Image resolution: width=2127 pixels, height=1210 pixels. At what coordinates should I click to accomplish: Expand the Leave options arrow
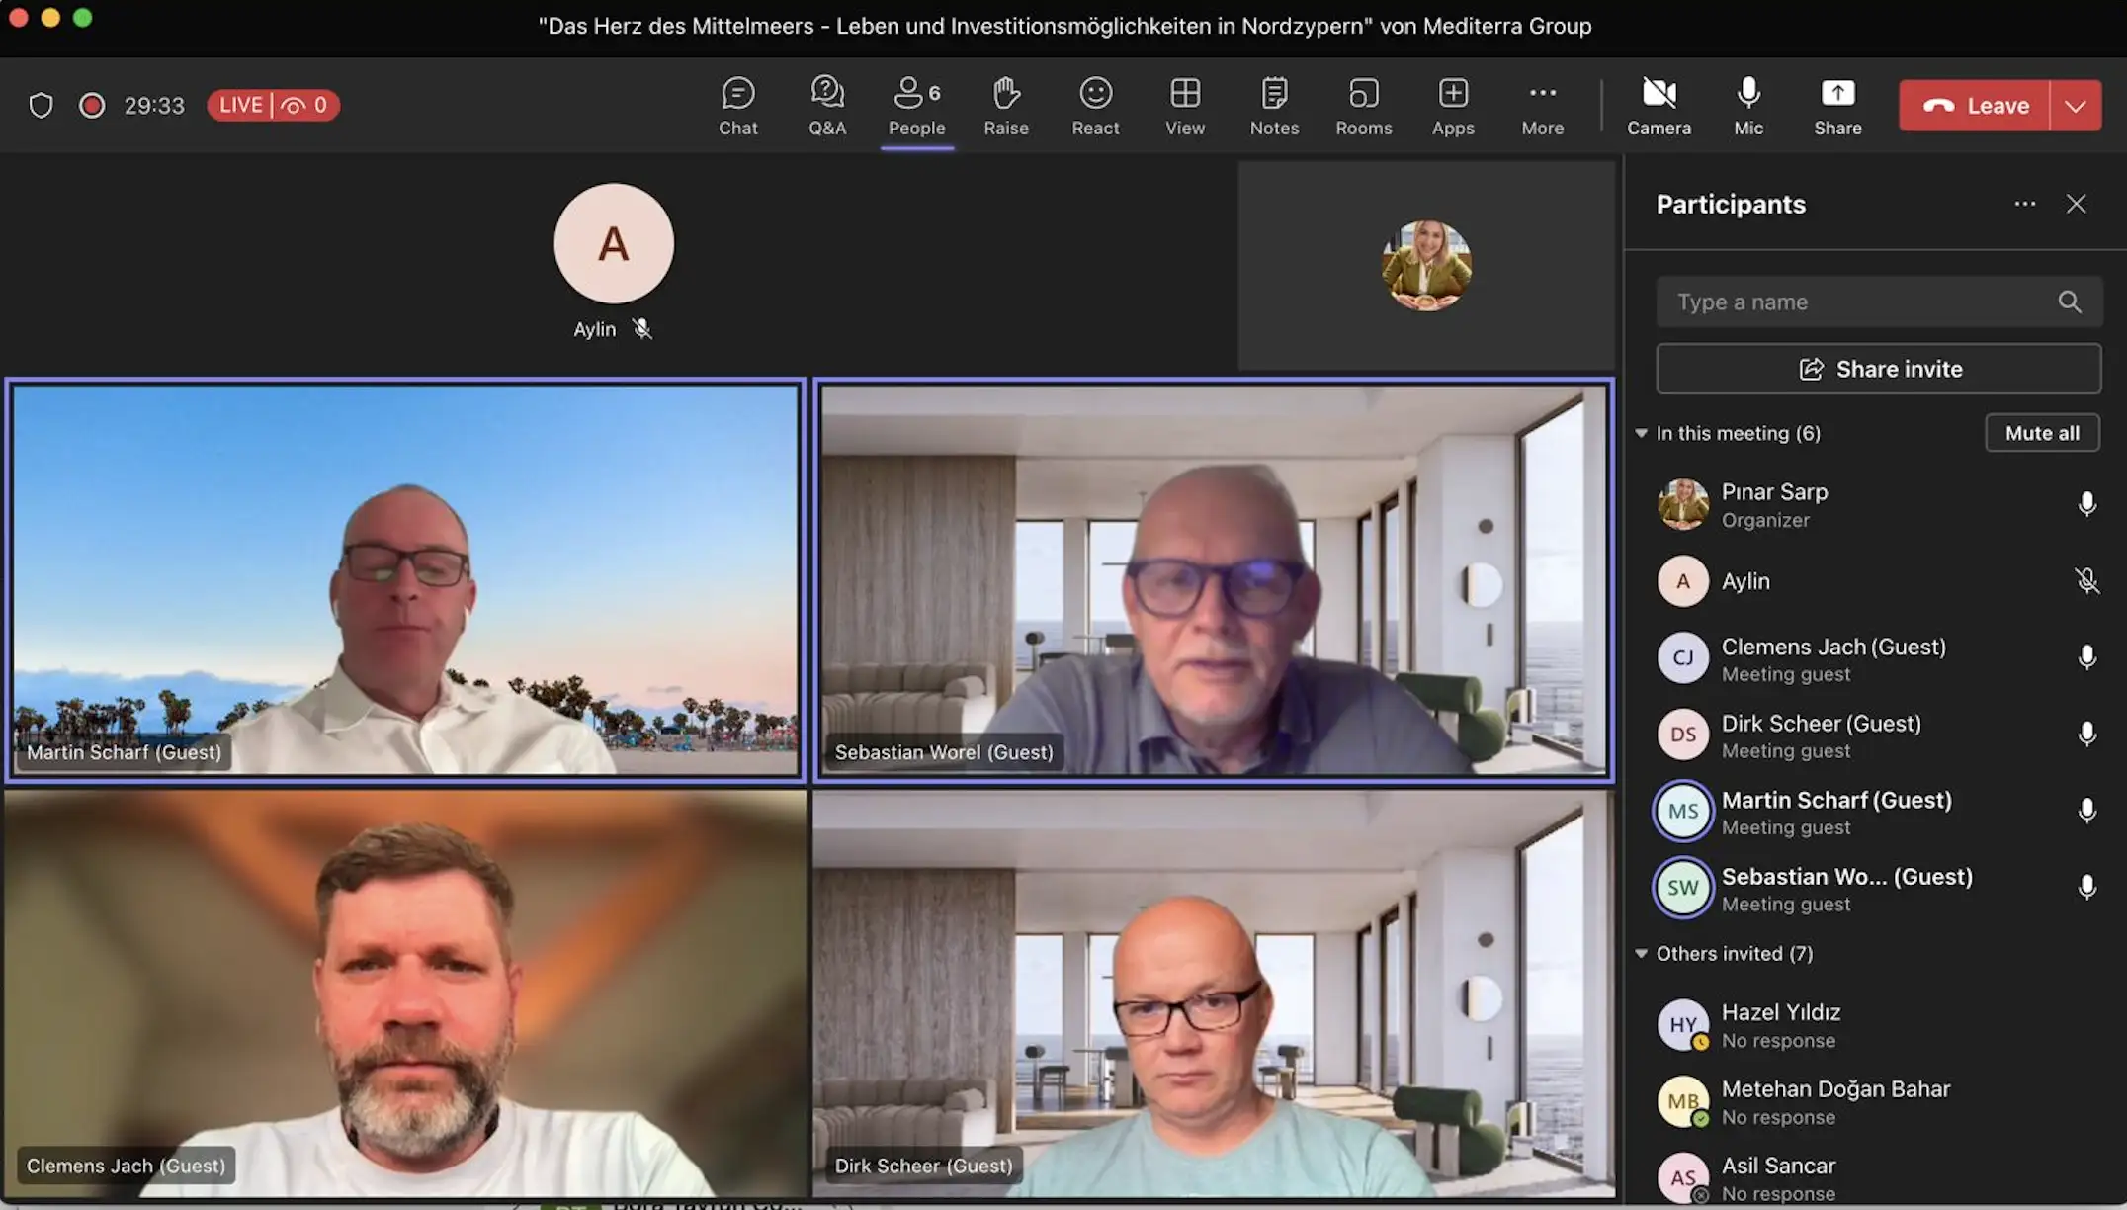(x=2075, y=106)
